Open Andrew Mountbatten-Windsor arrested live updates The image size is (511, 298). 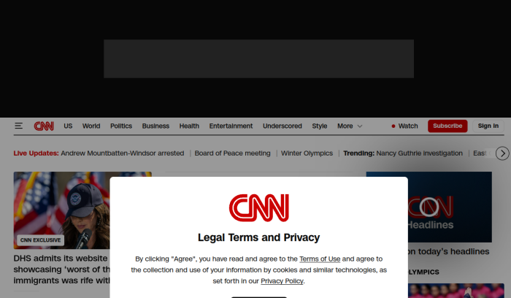122,153
